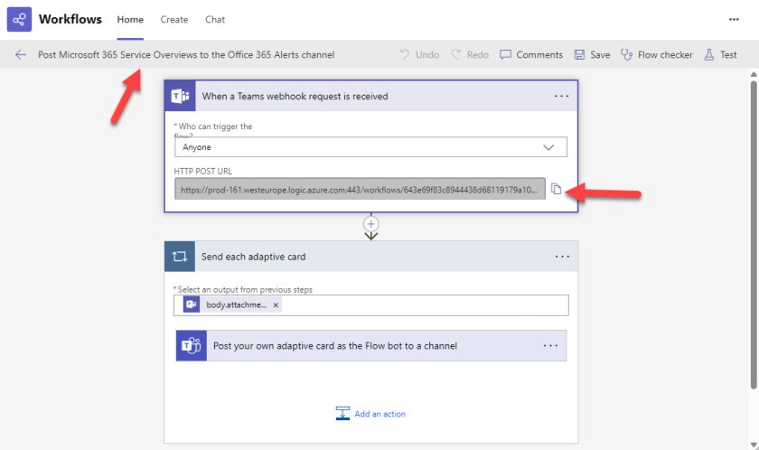
Task: Go back using the left arrow
Action: pos(20,55)
